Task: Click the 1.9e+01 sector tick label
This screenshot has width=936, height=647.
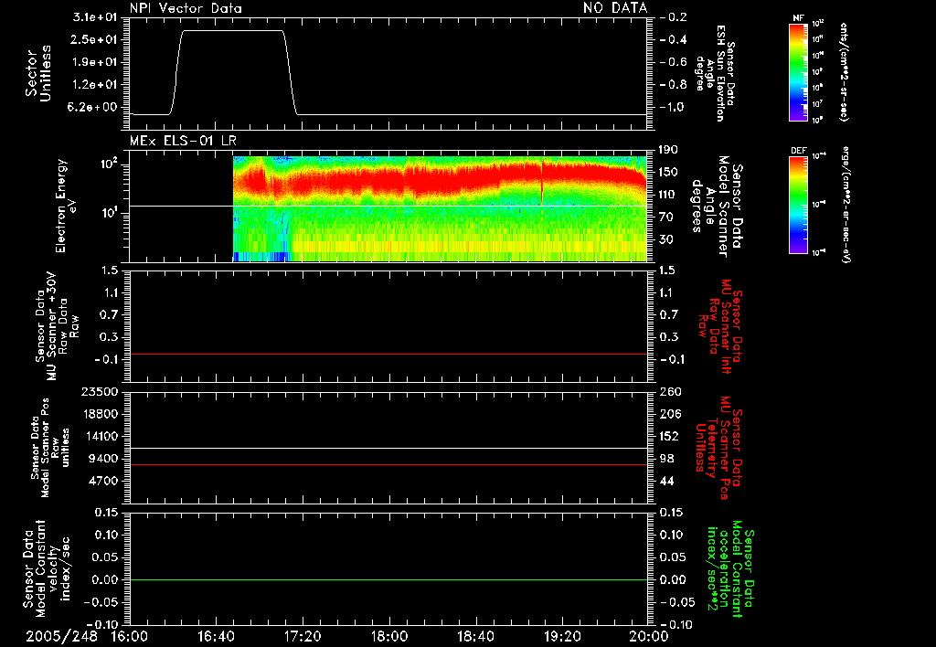Action: pos(94,62)
